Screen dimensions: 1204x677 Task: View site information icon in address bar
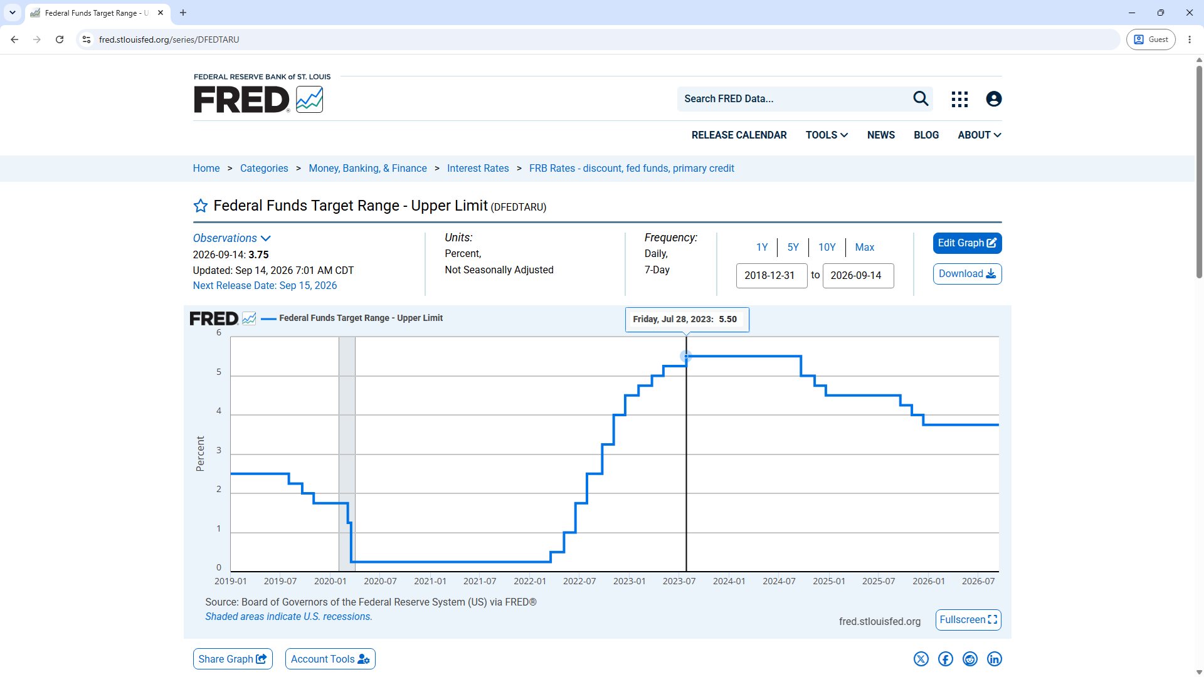coord(87,39)
